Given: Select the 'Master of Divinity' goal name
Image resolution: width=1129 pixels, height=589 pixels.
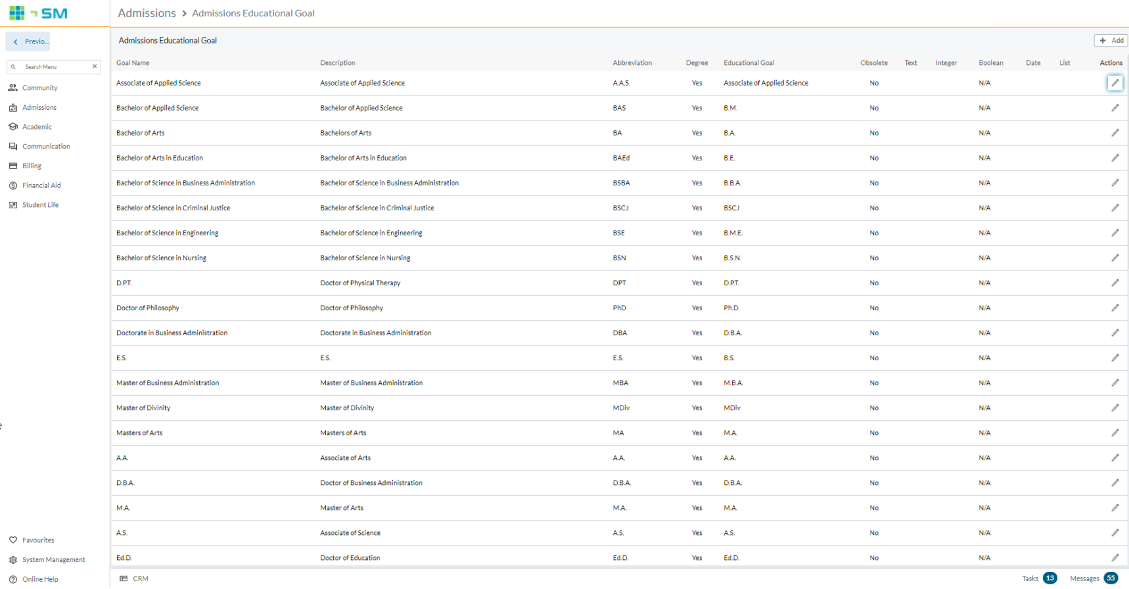Looking at the screenshot, I should click(x=143, y=408).
